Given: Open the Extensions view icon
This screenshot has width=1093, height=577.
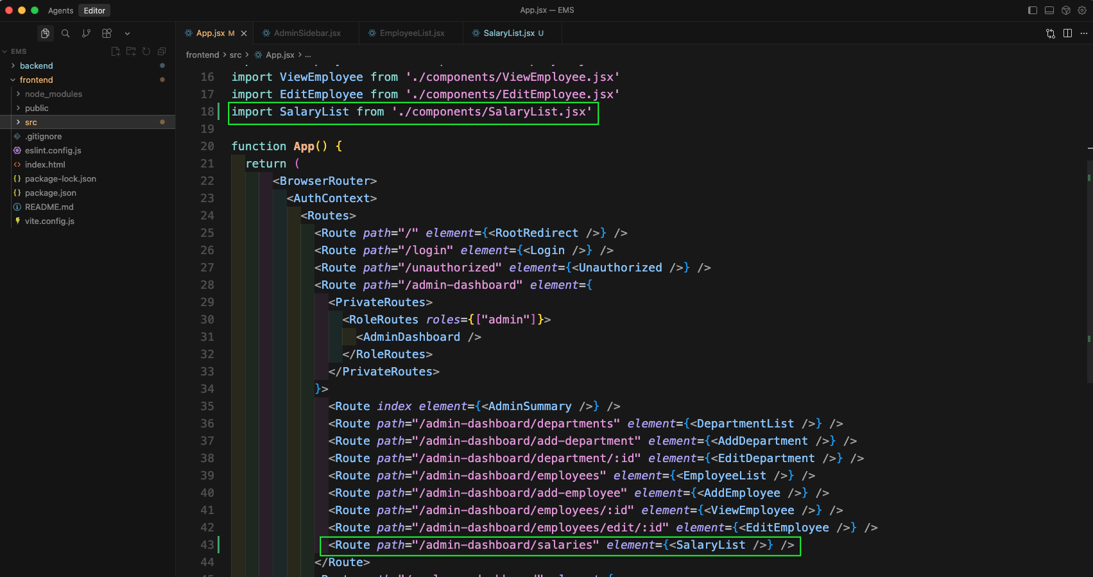Looking at the screenshot, I should coord(107,33).
